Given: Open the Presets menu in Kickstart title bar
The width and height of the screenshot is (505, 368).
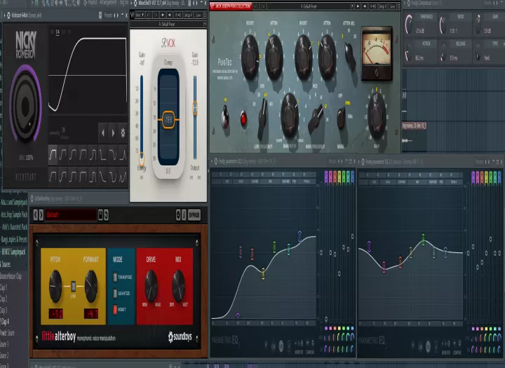Looking at the screenshot, I should click(108, 15).
